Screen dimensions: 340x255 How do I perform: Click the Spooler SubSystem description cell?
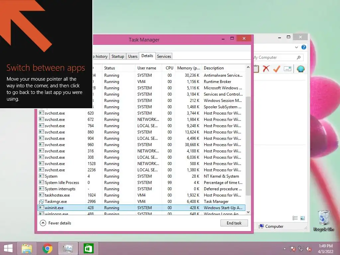coord(222,107)
